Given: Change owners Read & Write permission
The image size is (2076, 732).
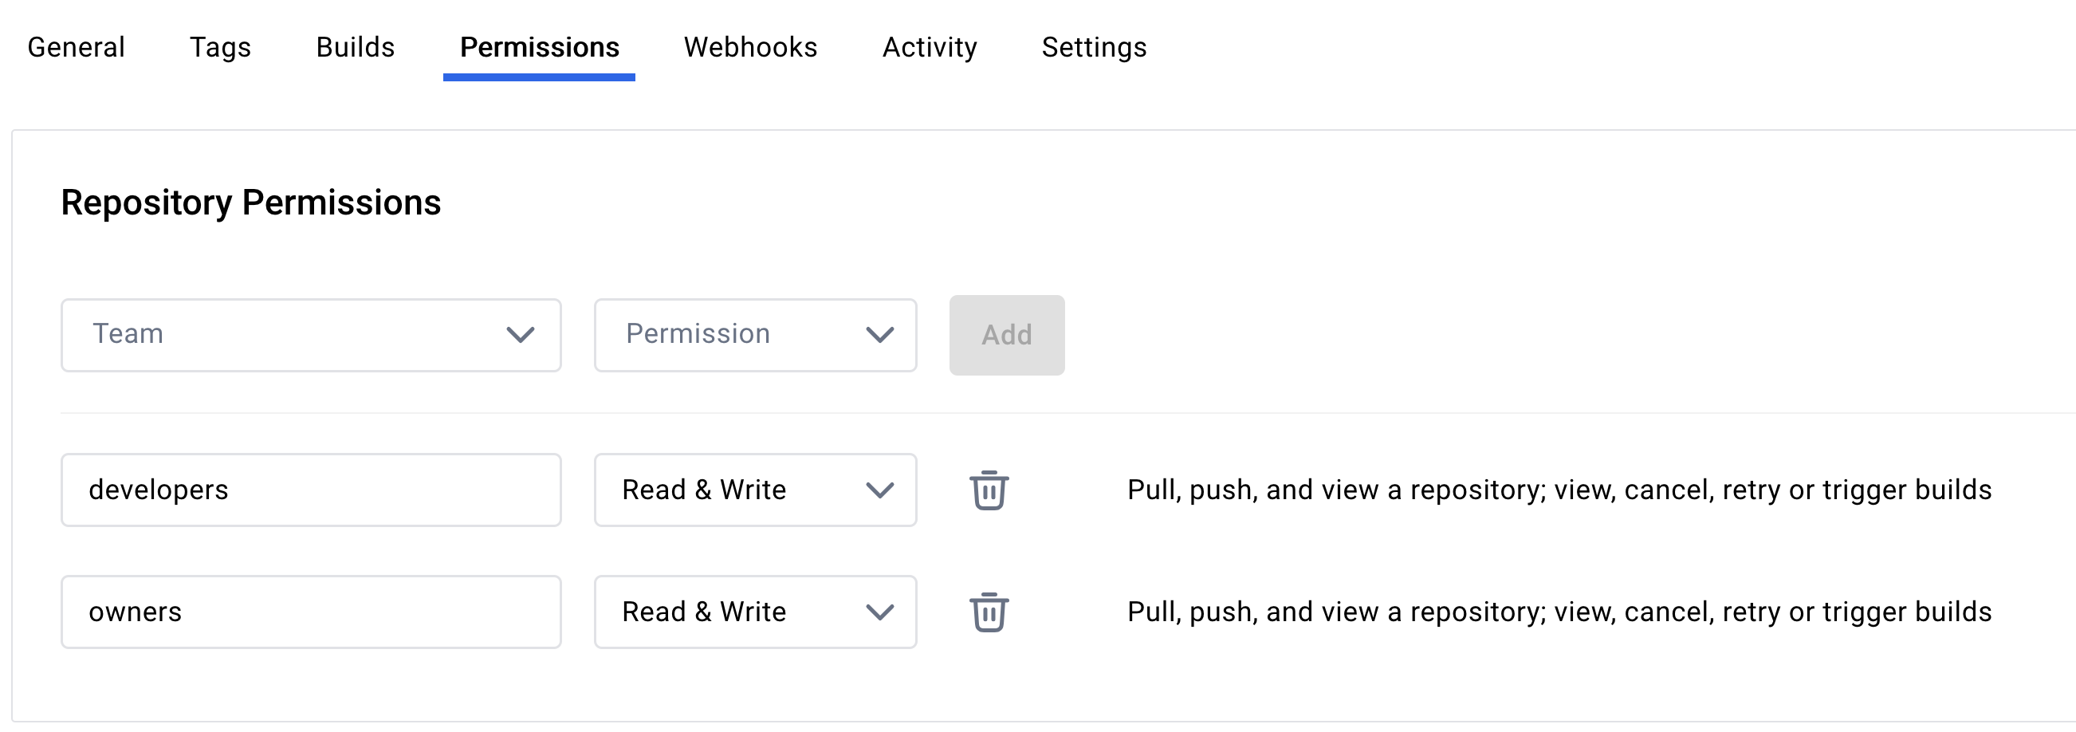Looking at the screenshot, I should pyautogui.click(x=754, y=612).
